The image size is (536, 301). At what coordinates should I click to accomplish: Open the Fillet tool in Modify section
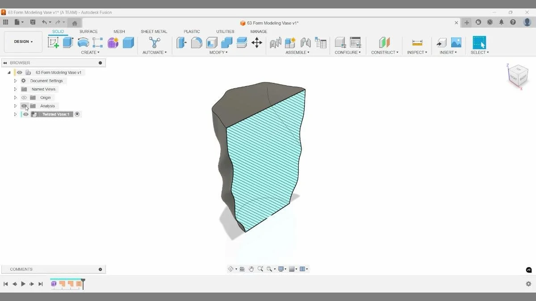click(x=197, y=42)
